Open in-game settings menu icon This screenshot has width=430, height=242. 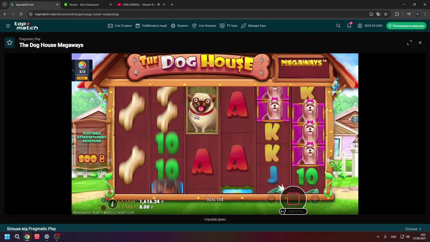click(103, 200)
